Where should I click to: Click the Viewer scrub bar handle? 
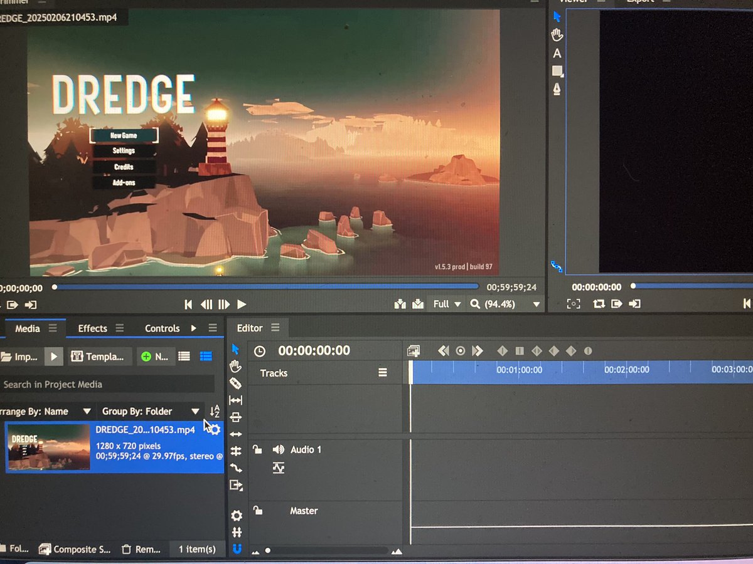[x=633, y=286]
